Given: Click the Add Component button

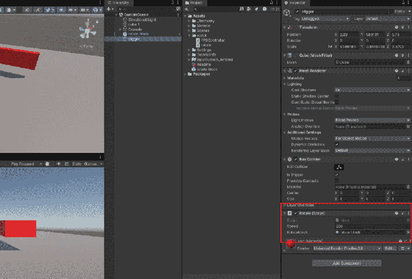Looking at the screenshot, I should point(346,263).
